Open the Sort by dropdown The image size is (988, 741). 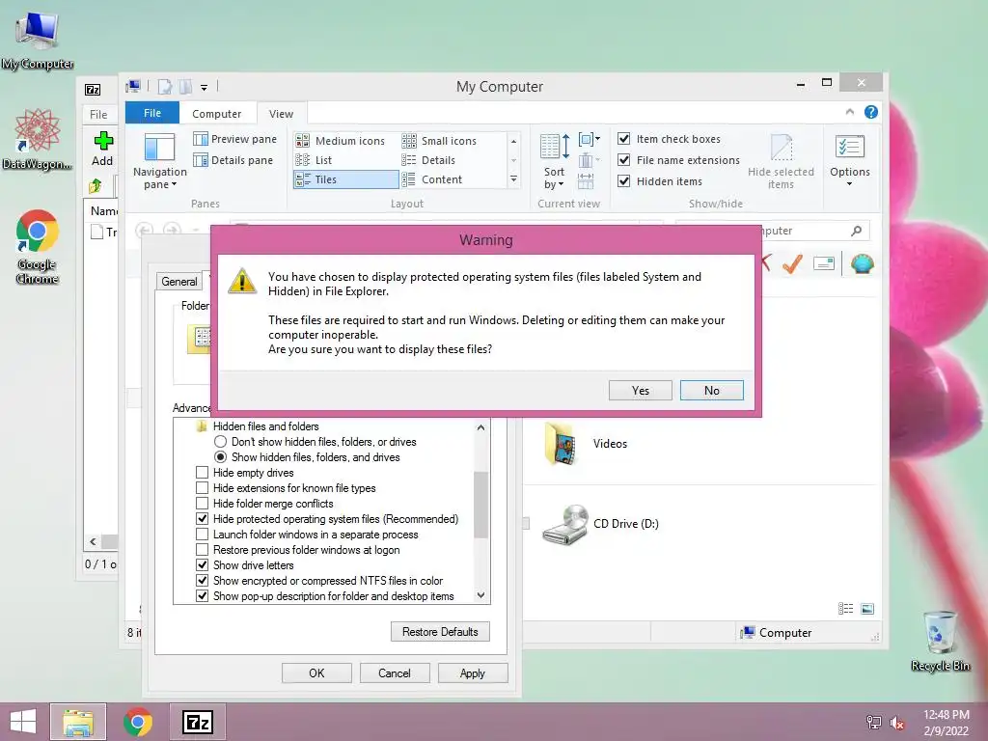click(x=554, y=178)
